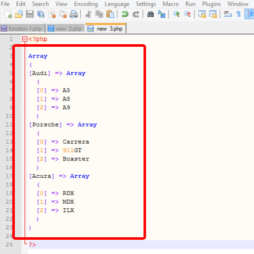Cut selection with the scissors icon

88,14
